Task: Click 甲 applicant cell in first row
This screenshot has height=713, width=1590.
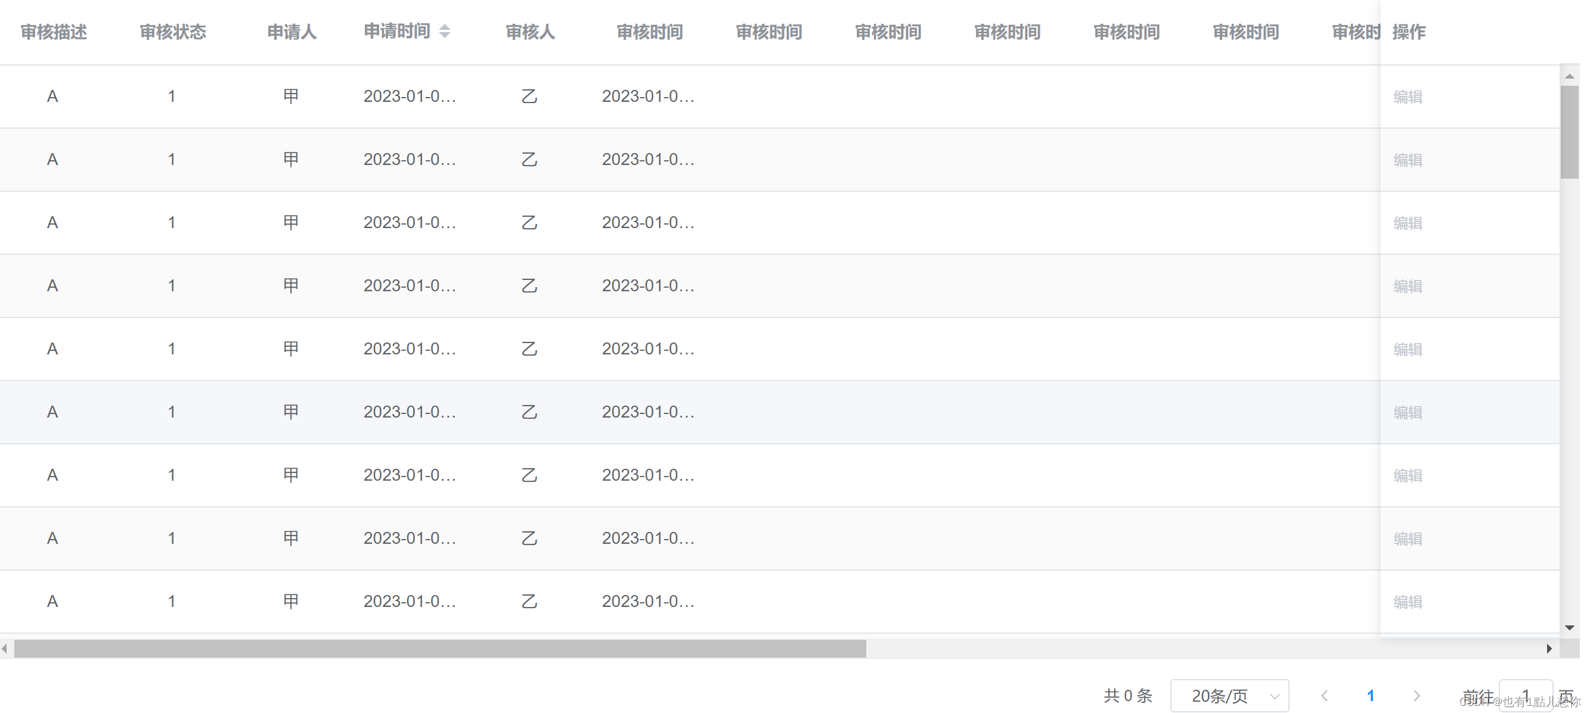Action: [x=291, y=96]
